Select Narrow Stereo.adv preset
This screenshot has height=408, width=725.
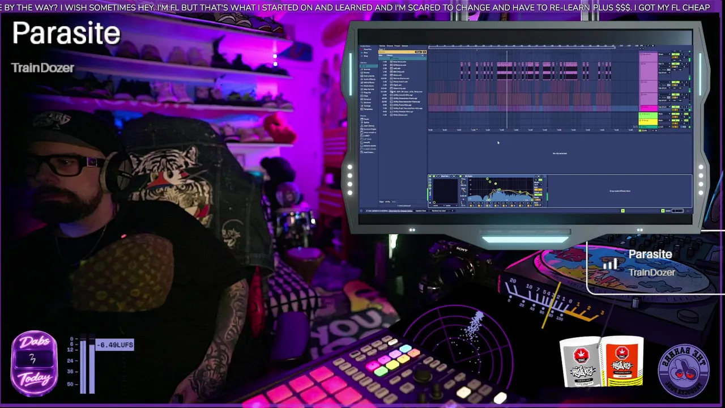coord(400,78)
